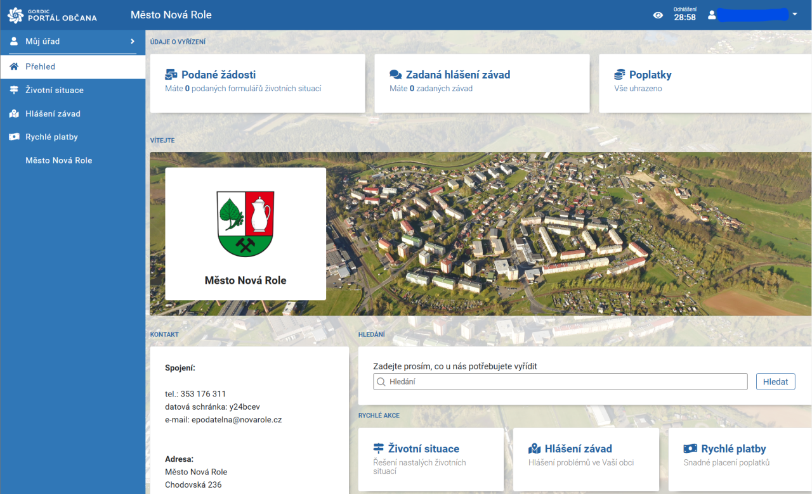Screen dimensions: 812x494
Task: Click the Zadaná hlášení závad chat icon
Action: [396, 75]
